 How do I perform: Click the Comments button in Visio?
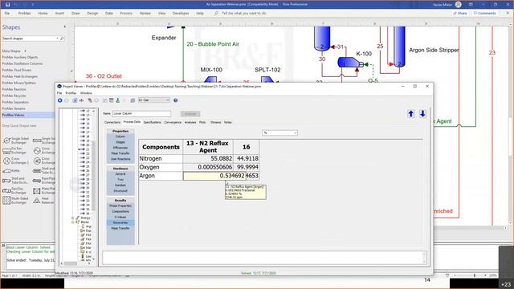point(484,13)
